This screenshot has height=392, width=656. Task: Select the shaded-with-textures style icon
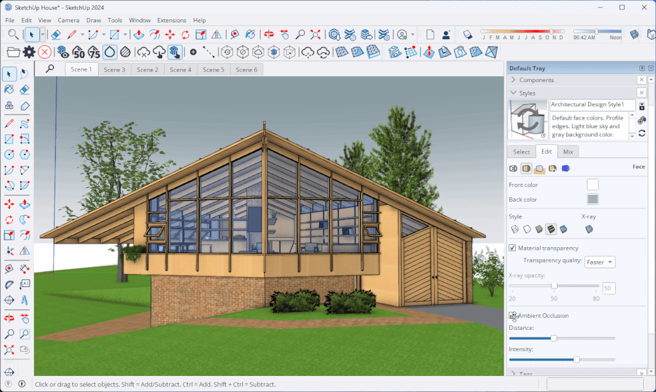pos(551,229)
